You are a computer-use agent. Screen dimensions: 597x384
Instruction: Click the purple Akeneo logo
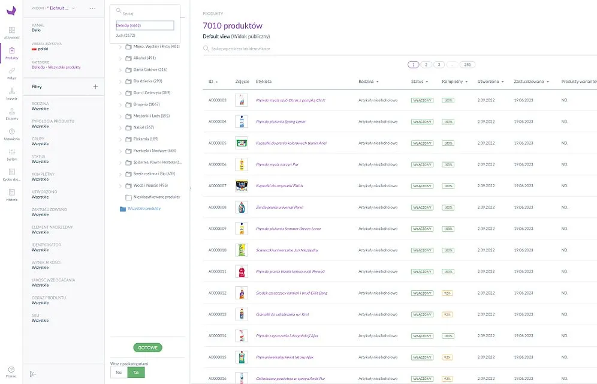click(x=11, y=10)
